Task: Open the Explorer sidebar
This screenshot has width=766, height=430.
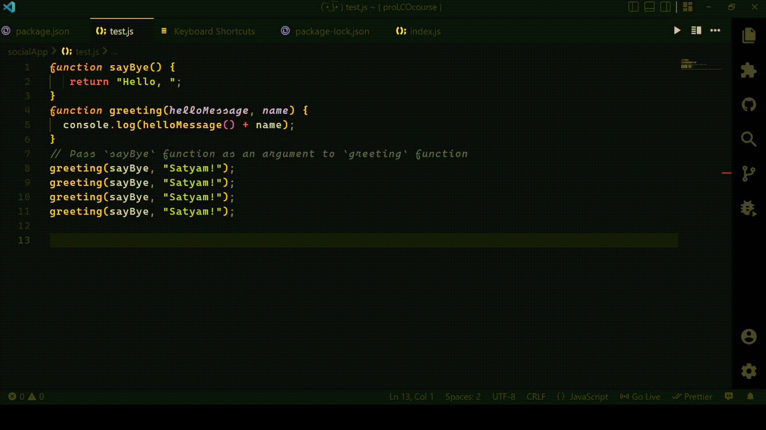Action: click(x=749, y=35)
